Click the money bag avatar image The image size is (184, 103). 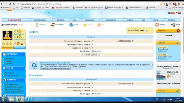pos(7,35)
